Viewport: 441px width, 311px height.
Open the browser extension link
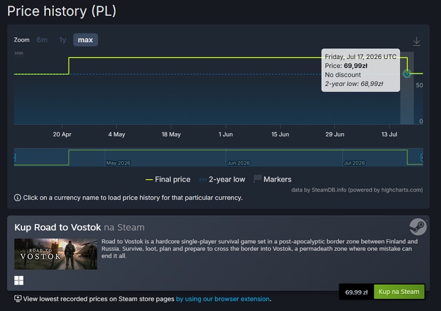pyautogui.click(x=223, y=299)
